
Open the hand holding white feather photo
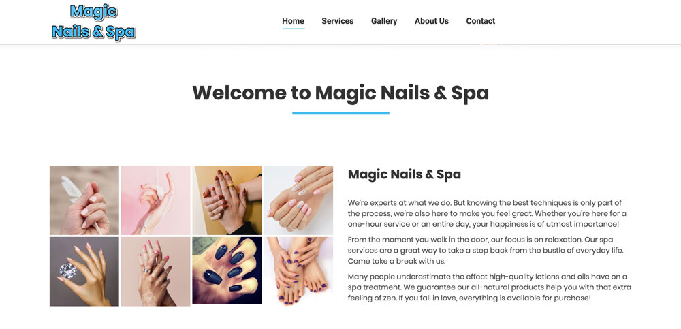[x=84, y=200]
